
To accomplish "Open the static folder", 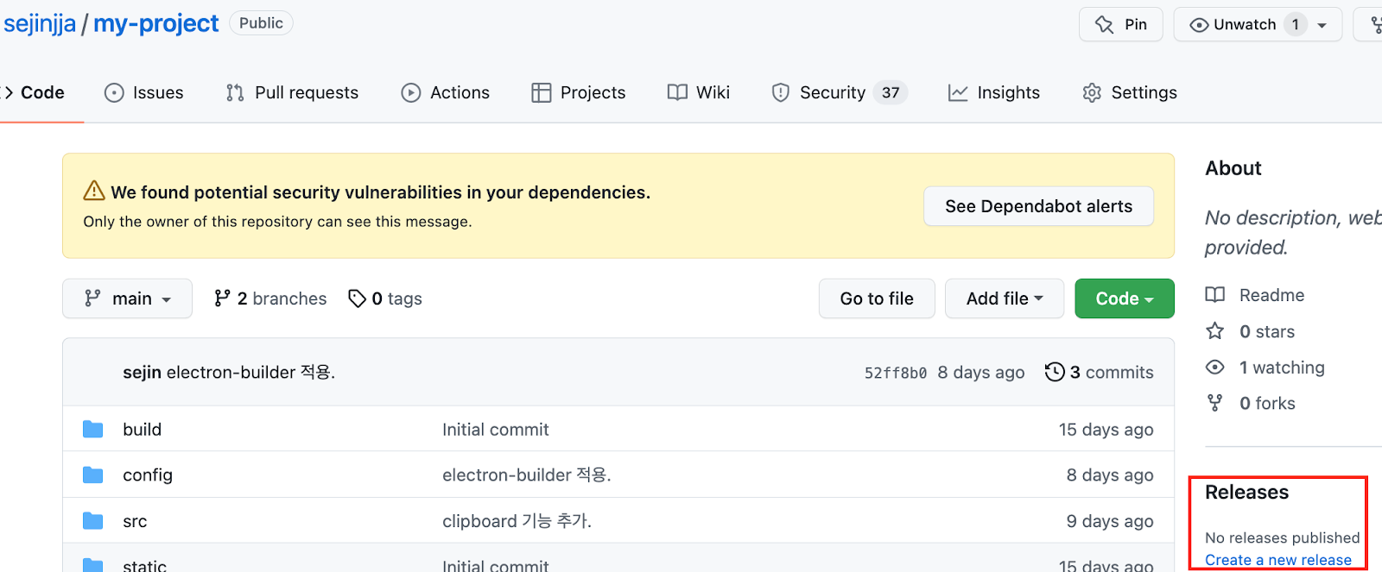I will [x=144, y=565].
